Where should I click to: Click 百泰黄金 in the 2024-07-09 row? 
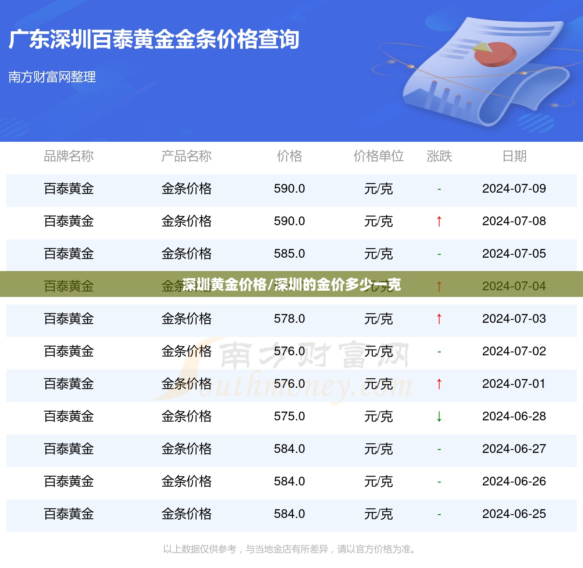click(x=69, y=188)
